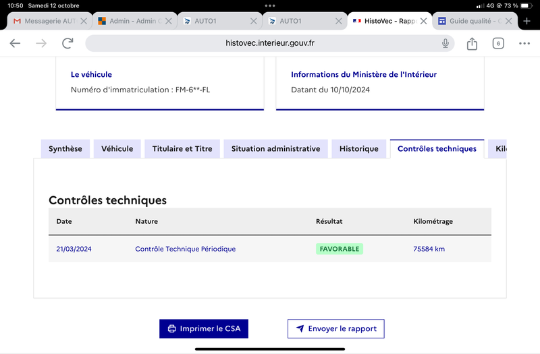Open the Synthèse tab

pos(65,148)
